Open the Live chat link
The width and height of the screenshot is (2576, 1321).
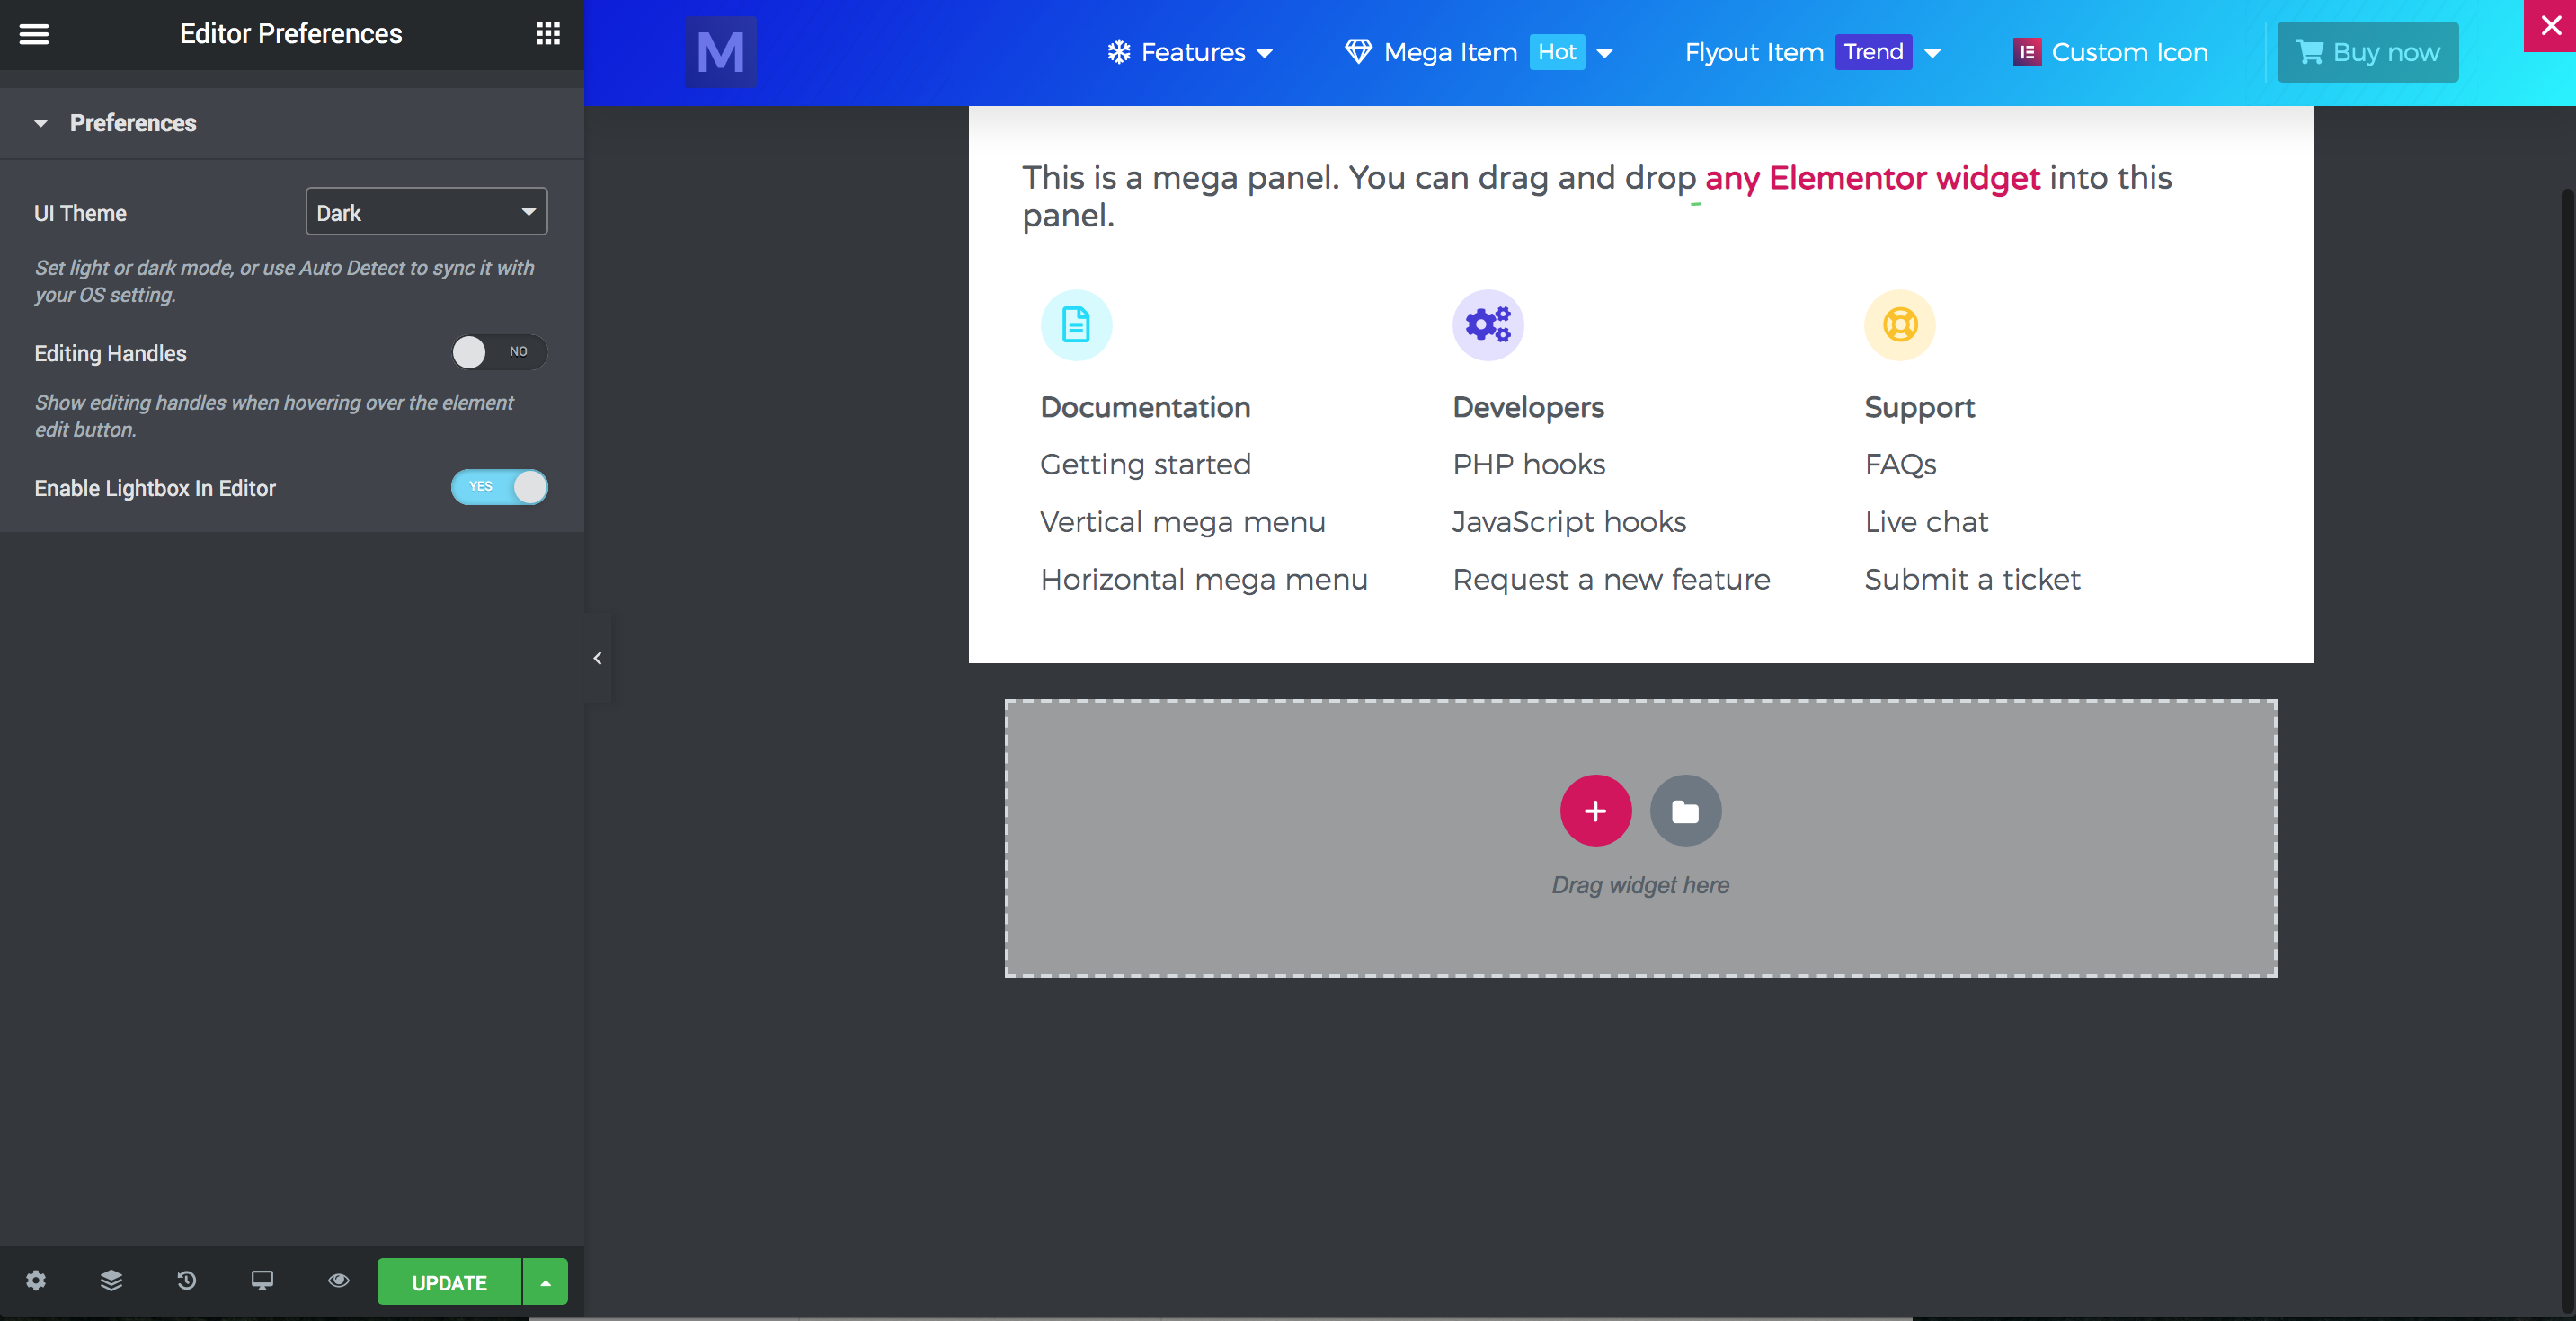[1926, 521]
